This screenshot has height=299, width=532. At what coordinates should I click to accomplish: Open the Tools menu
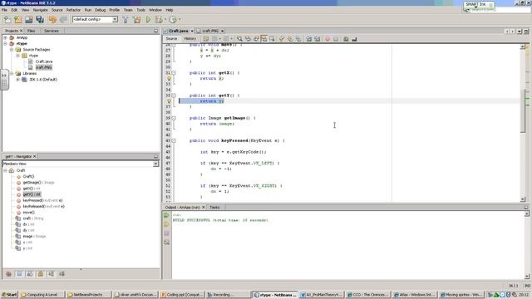[140, 10]
